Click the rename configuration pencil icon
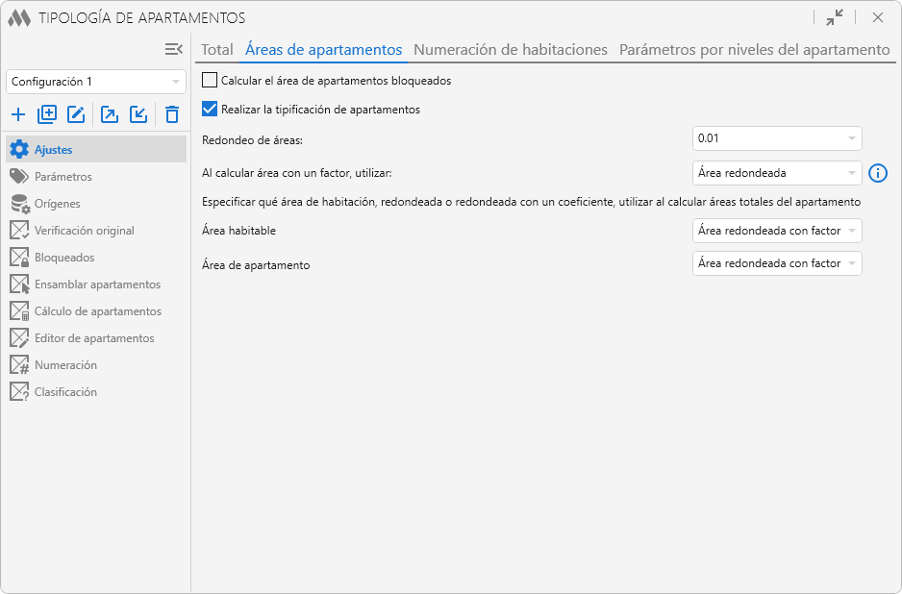Viewport: 902px width, 594px height. (76, 115)
